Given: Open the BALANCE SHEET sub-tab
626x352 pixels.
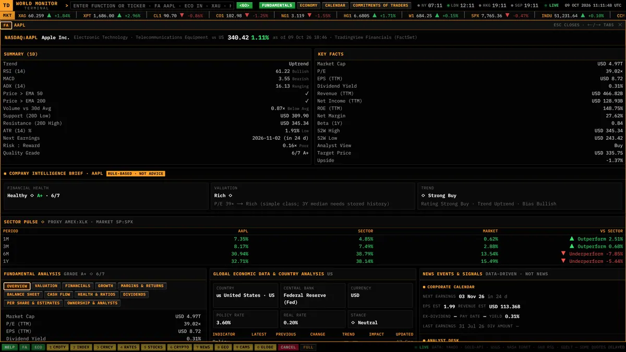Looking at the screenshot, I should 23,295.
